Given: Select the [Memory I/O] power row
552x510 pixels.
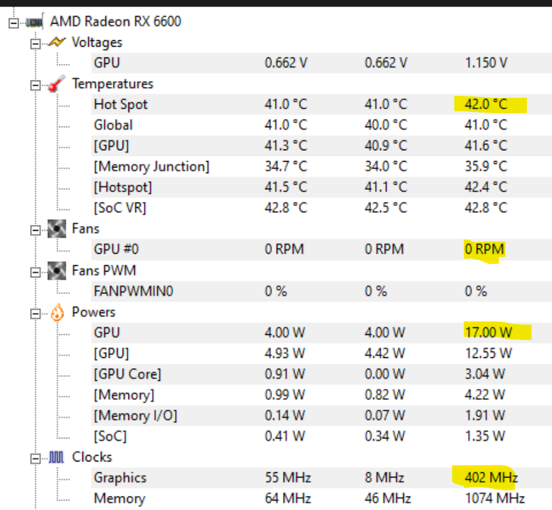Looking at the screenshot, I should click(321, 415).
